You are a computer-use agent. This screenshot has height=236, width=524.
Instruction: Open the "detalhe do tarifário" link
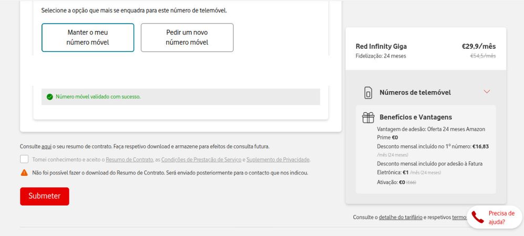tap(401, 217)
